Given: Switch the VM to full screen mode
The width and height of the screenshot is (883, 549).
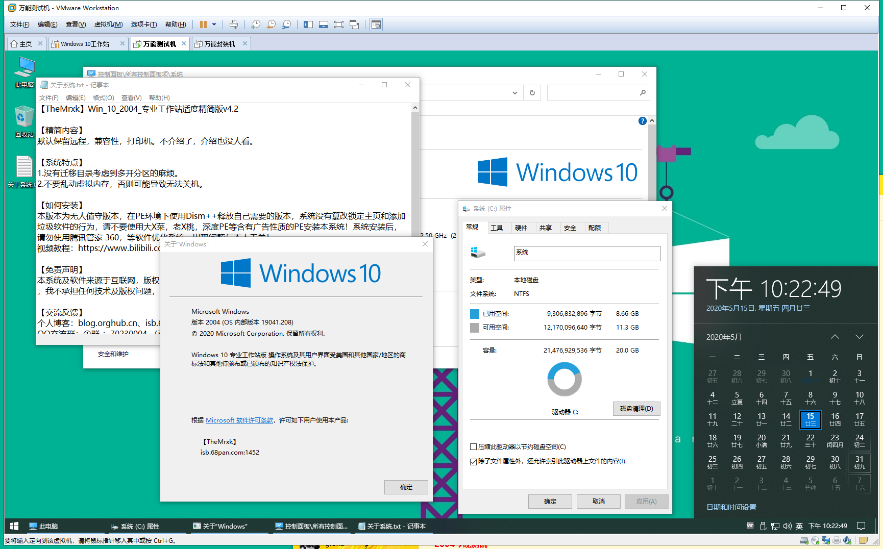Looking at the screenshot, I should pyautogui.click(x=339, y=24).
